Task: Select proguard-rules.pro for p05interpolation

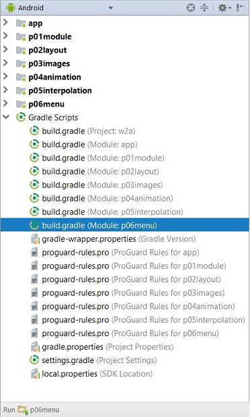Action: (x=143, y=320)
